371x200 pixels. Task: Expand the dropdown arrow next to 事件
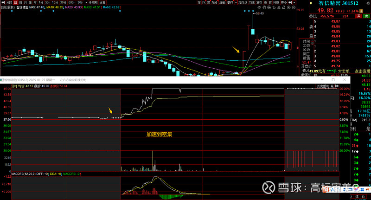click(x=236, y=2)
